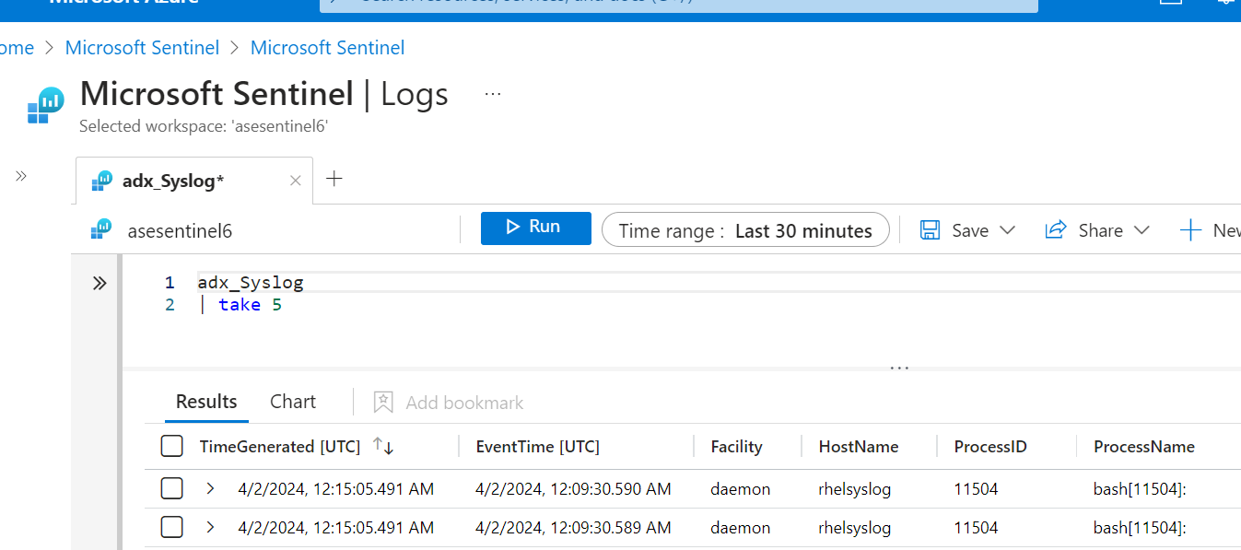
Task: Click EventTime cell '4/2/2024, 12:09:30.589 AM'
Action: pos(573,527)
